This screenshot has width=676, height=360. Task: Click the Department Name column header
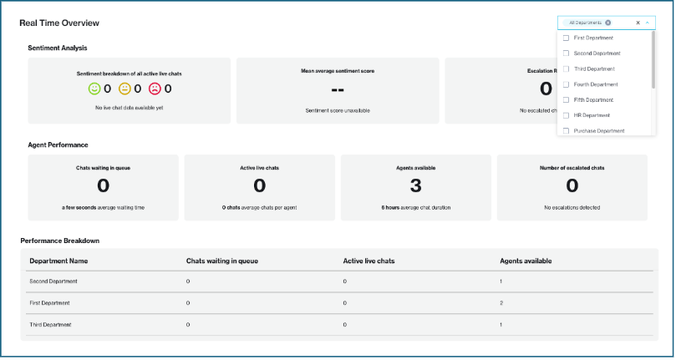click(58, 261)
